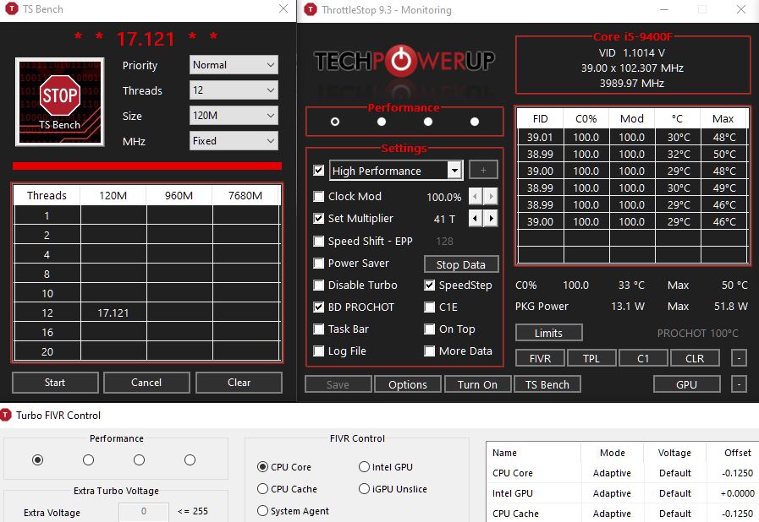Click the red TS Bench progress bar
The width and height of the screenshot is (759, 522).
147,166
